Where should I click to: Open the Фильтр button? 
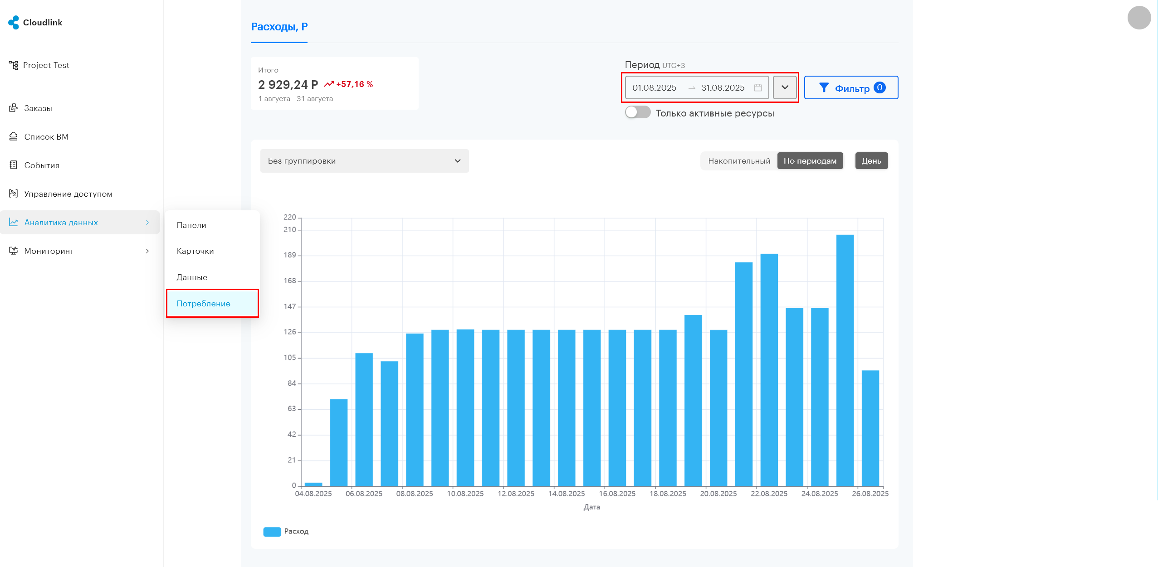(x=851, y=87)
